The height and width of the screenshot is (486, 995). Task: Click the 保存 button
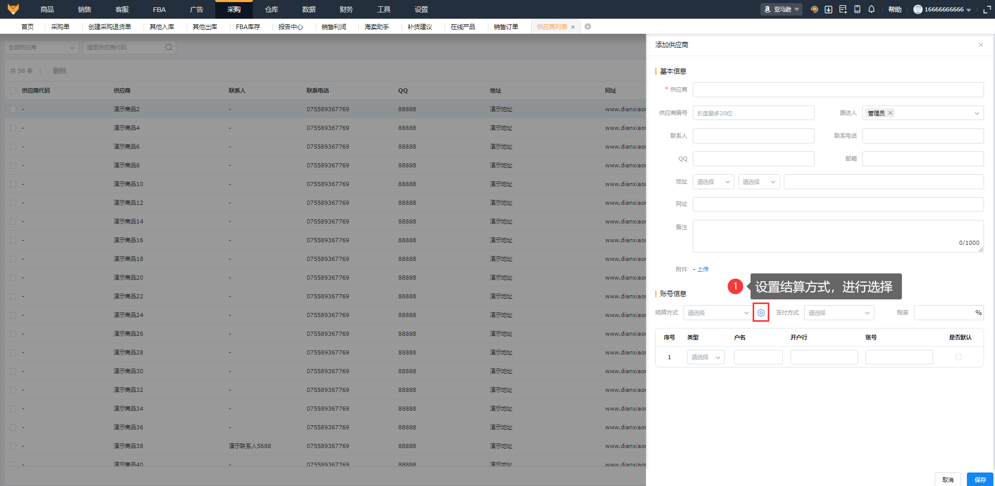click(980, 480)
